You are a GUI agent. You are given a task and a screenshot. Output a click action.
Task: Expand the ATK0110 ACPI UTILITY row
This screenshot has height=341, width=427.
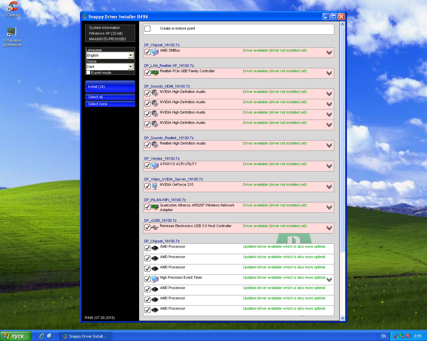click(x=329, y=166)
